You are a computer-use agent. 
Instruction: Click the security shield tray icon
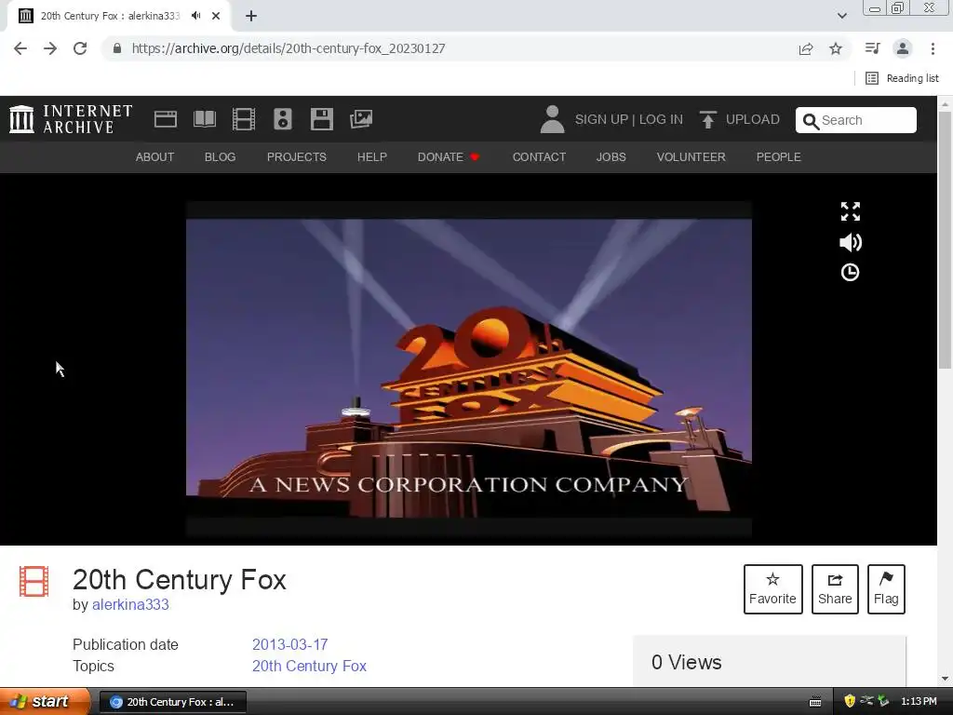click(x=850, y=701)
